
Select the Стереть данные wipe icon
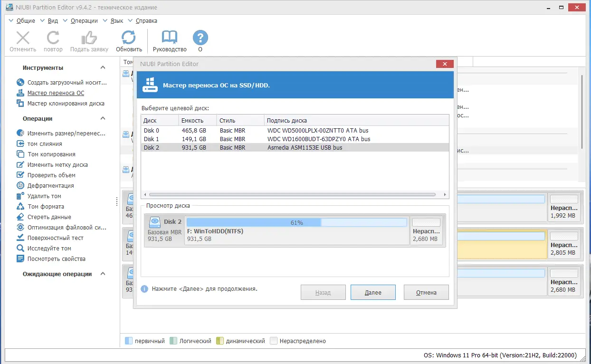pos(20,217)
